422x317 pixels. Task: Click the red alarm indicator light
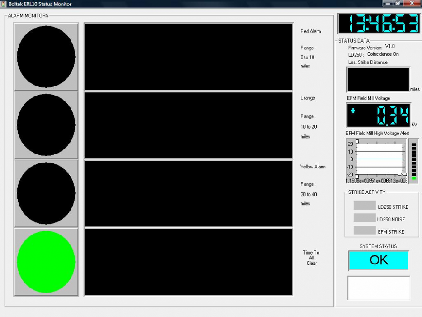46,57
